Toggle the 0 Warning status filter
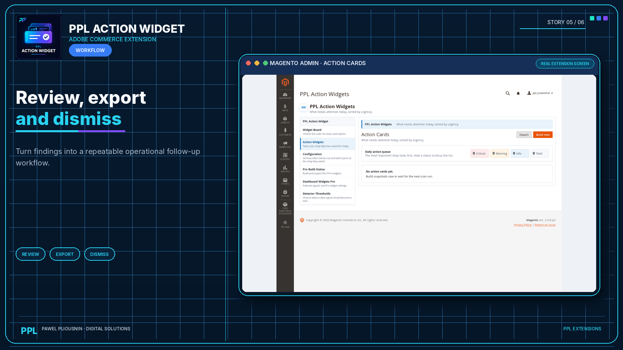This screenshot has height=350, width=623. (500, 153)
